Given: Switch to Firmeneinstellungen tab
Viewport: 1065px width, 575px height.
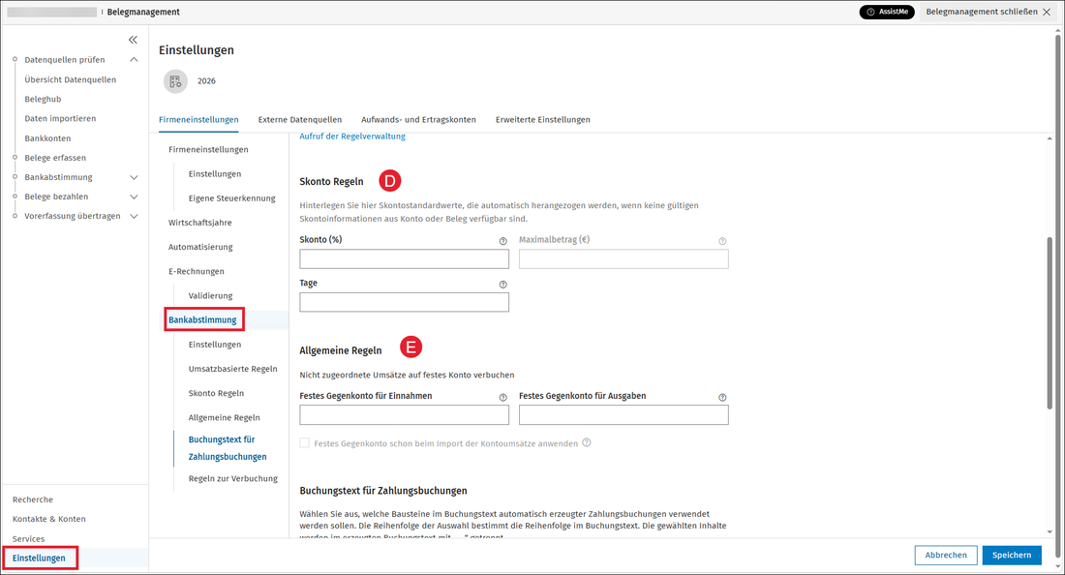Looking at the screenshot, I should 198,119.
